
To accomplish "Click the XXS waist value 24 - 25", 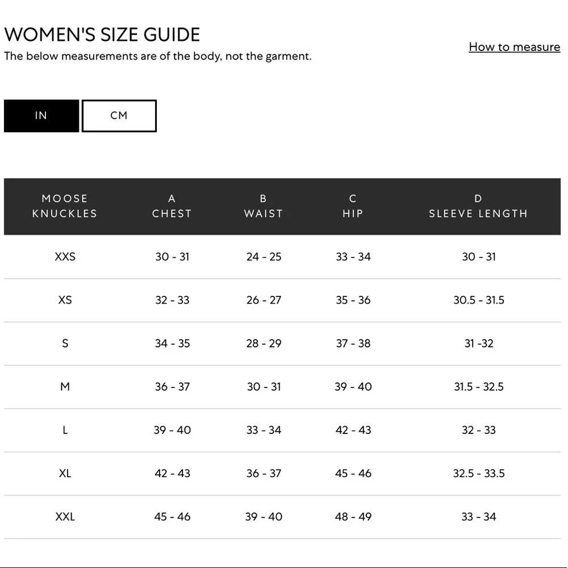I will (x=264, y=257).
